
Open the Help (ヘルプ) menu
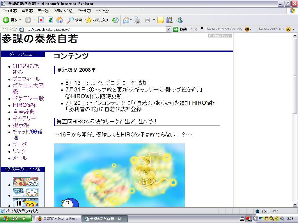pos(102,11)
